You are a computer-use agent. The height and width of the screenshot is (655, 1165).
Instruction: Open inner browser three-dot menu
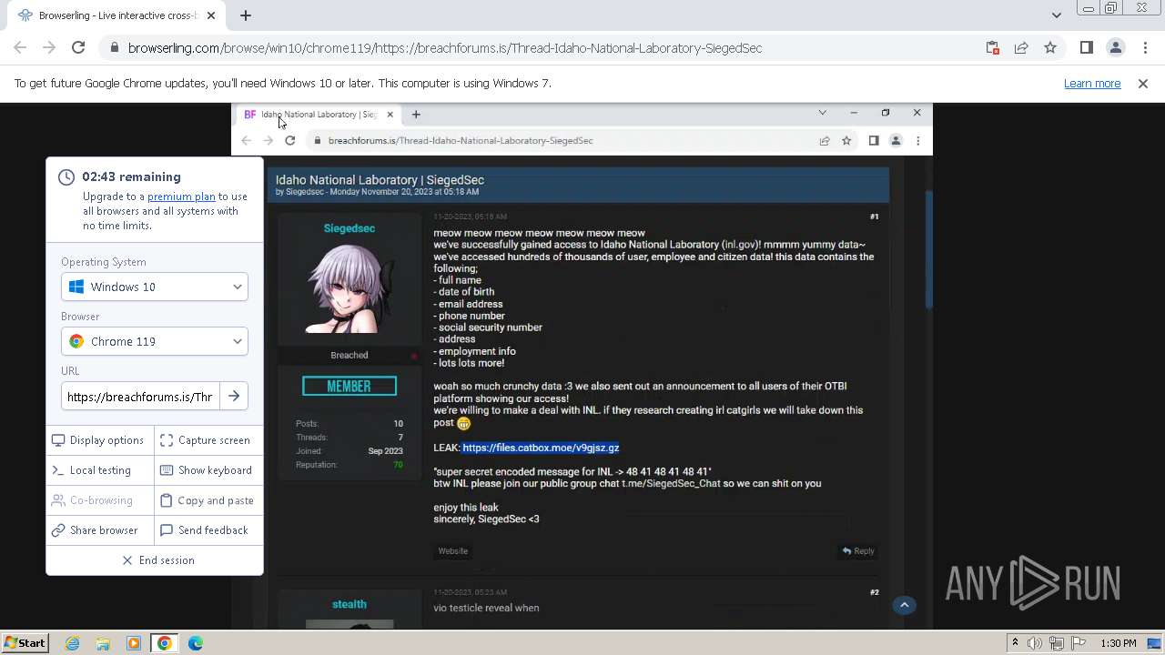(x=917, y=141)
